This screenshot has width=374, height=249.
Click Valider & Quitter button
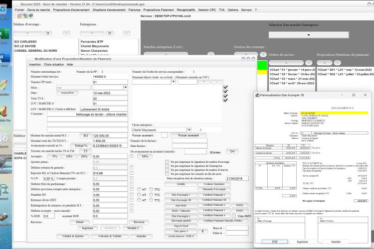(x=73, y=236)
